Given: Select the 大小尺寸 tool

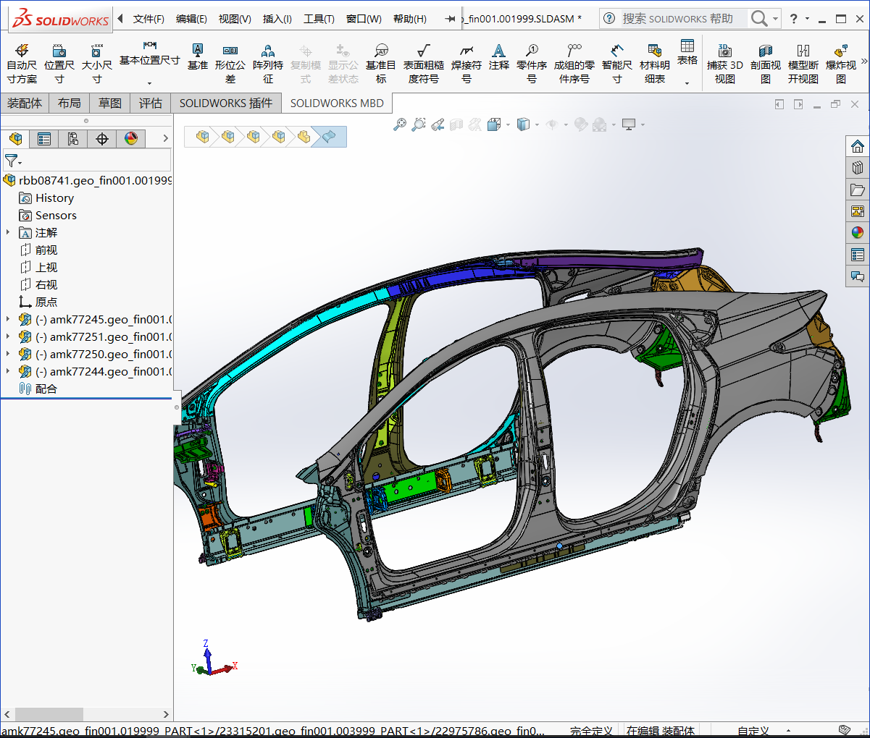Looking at the screenshot, I should (x=97, y=64).
